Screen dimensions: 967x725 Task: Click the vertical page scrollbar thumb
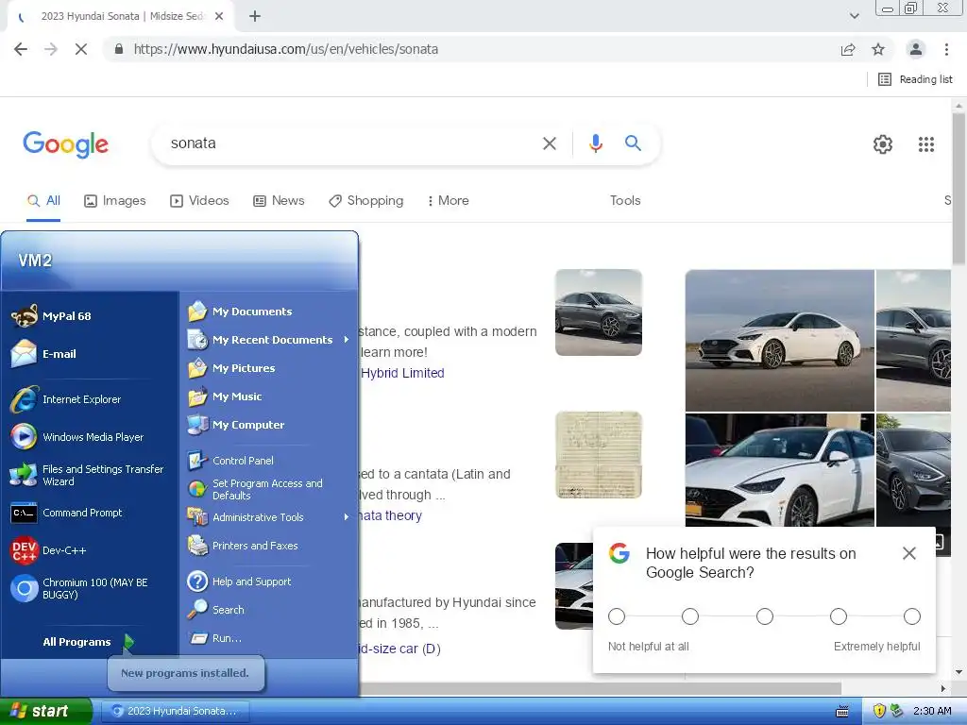tap(959, 188)
